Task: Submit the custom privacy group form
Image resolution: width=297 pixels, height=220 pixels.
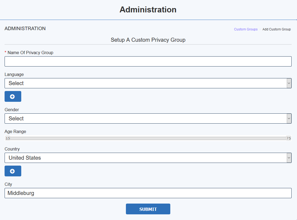Action: click(x=148, y=209)
